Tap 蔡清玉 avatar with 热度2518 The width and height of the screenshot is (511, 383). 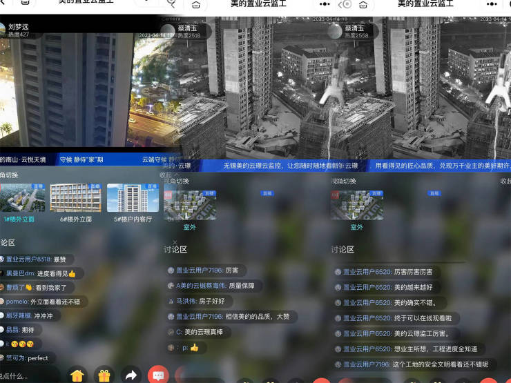pyautogui.click(x=168, y=31)
